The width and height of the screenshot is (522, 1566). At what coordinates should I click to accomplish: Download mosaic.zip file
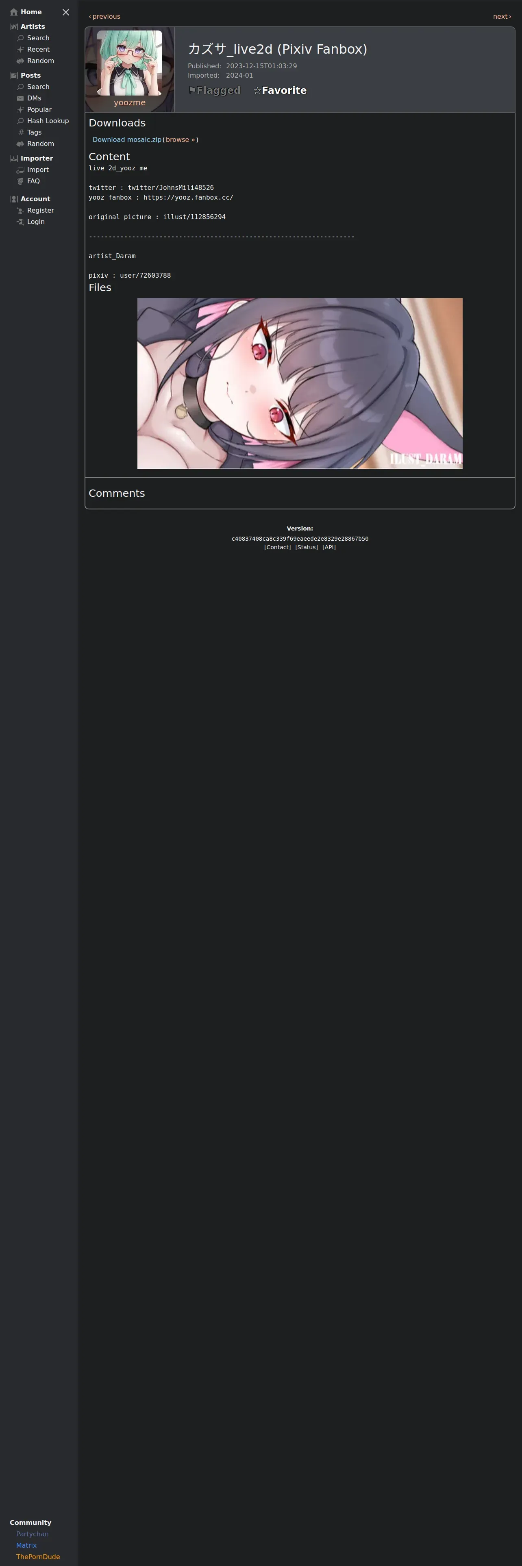(x=127, y=140)
